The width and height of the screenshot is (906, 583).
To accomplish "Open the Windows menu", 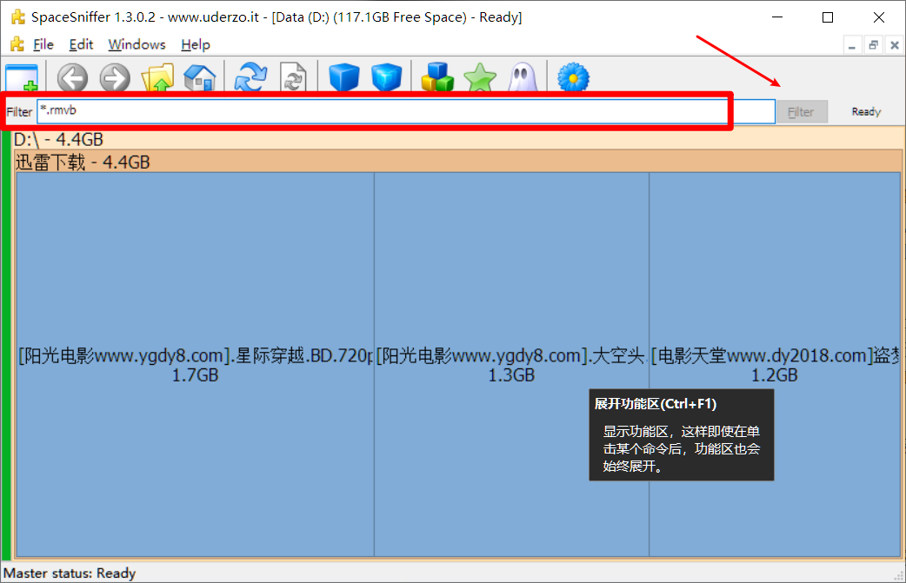I will [137, 44].
